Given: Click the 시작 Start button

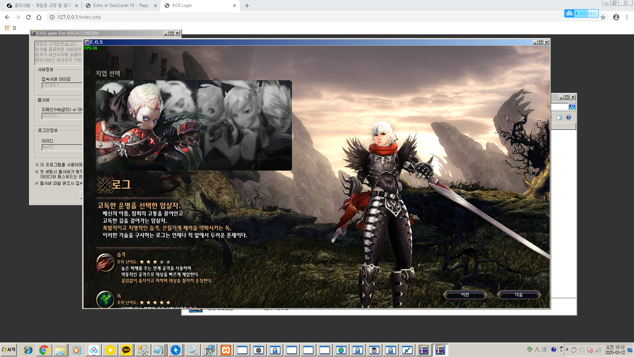Looking at the screenshot, I should [9, 350].
